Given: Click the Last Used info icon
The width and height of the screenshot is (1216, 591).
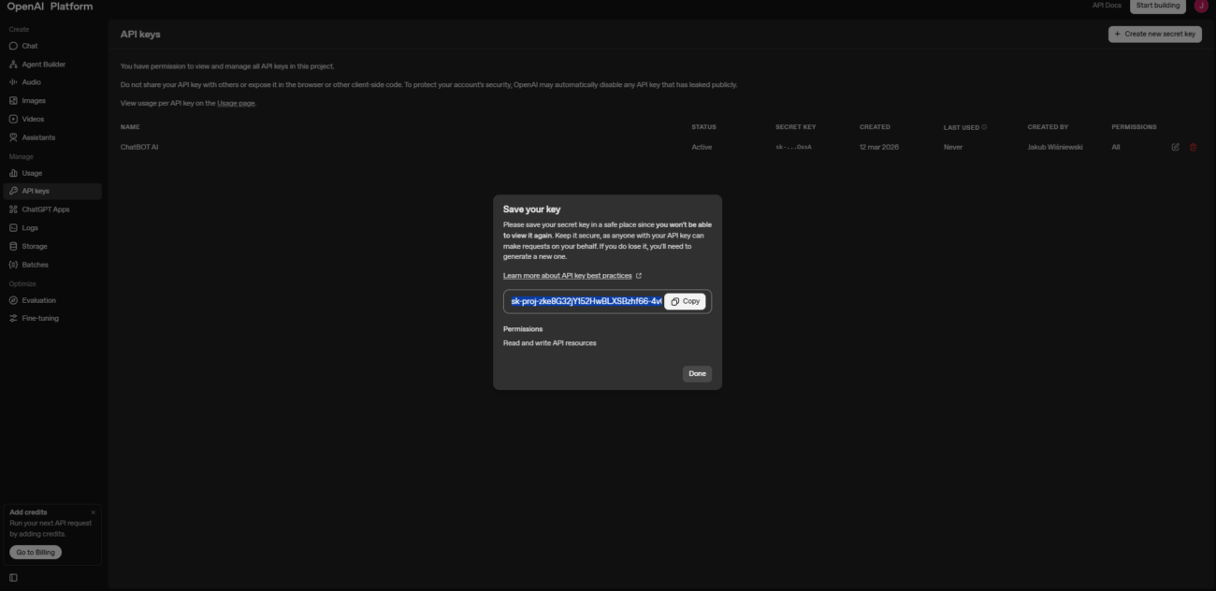Looking at the screenshot, I should point(984,127).
